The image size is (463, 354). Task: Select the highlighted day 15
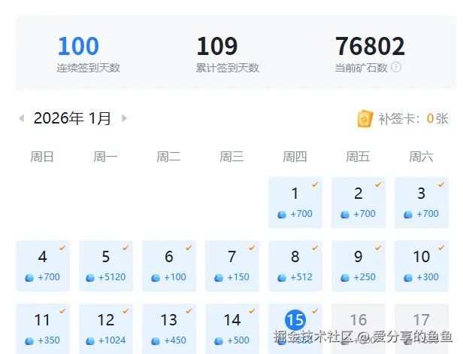tap(295, 320)
